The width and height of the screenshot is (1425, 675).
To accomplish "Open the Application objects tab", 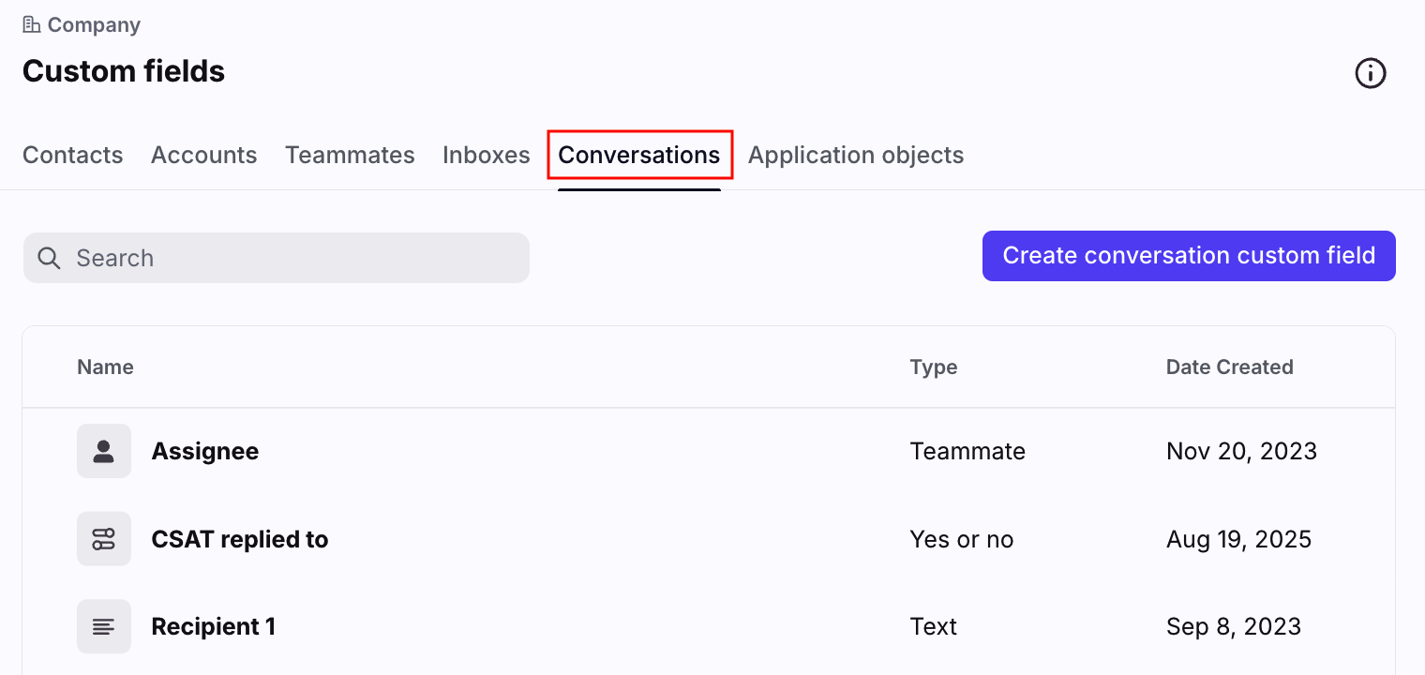I will point(855,155).
